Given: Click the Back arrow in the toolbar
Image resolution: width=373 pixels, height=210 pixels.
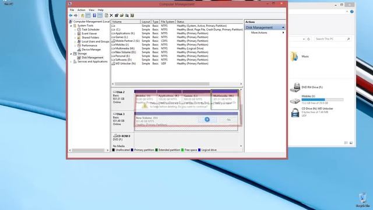Looking at the screenshot, I should pos(71,16).
